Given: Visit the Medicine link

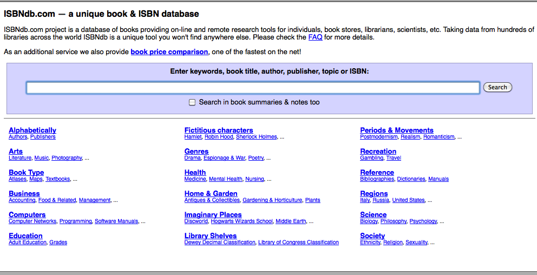Looking at the screenshot, I should pyautogui.click(x=195, y=179).
